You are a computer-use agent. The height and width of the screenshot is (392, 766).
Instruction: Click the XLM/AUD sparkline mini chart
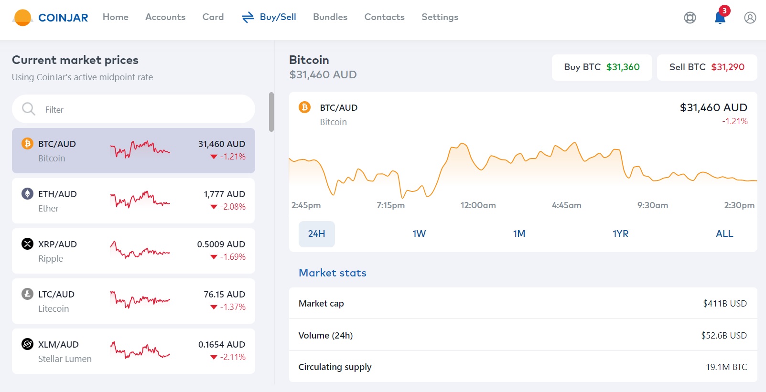tap(140, 350)
